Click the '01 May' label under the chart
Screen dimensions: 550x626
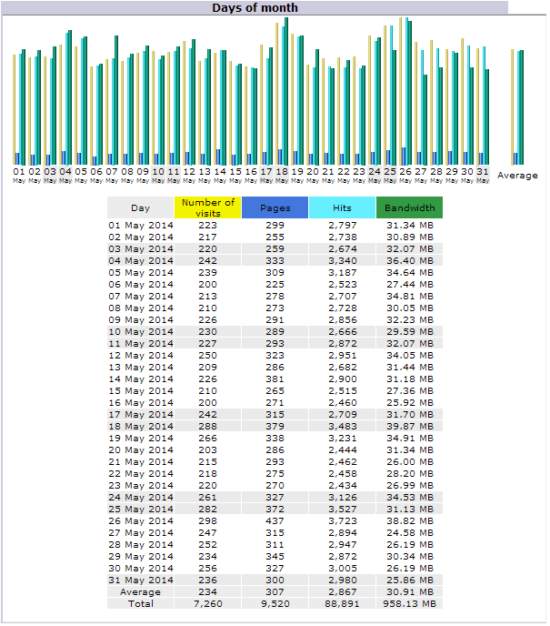tap(19, 174)
